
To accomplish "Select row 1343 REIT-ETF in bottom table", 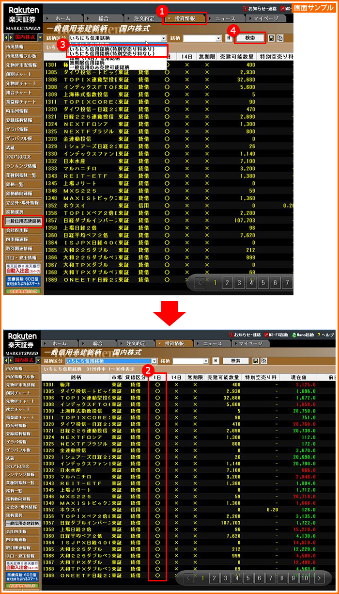I will click(189, 483).
